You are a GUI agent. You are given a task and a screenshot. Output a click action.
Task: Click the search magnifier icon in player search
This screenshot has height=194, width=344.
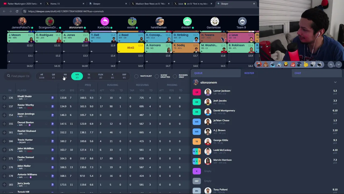coord(9,76)
